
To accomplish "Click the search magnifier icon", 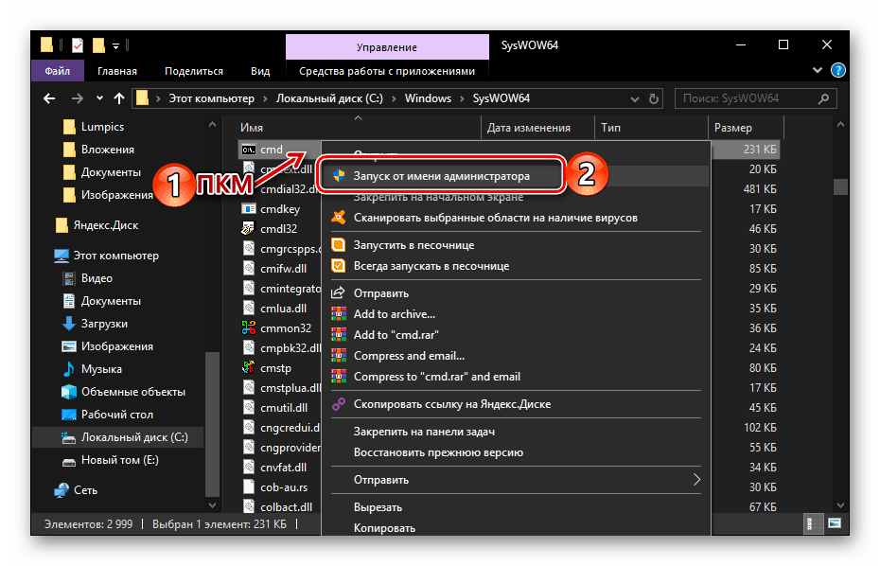I will coord(823,98).
